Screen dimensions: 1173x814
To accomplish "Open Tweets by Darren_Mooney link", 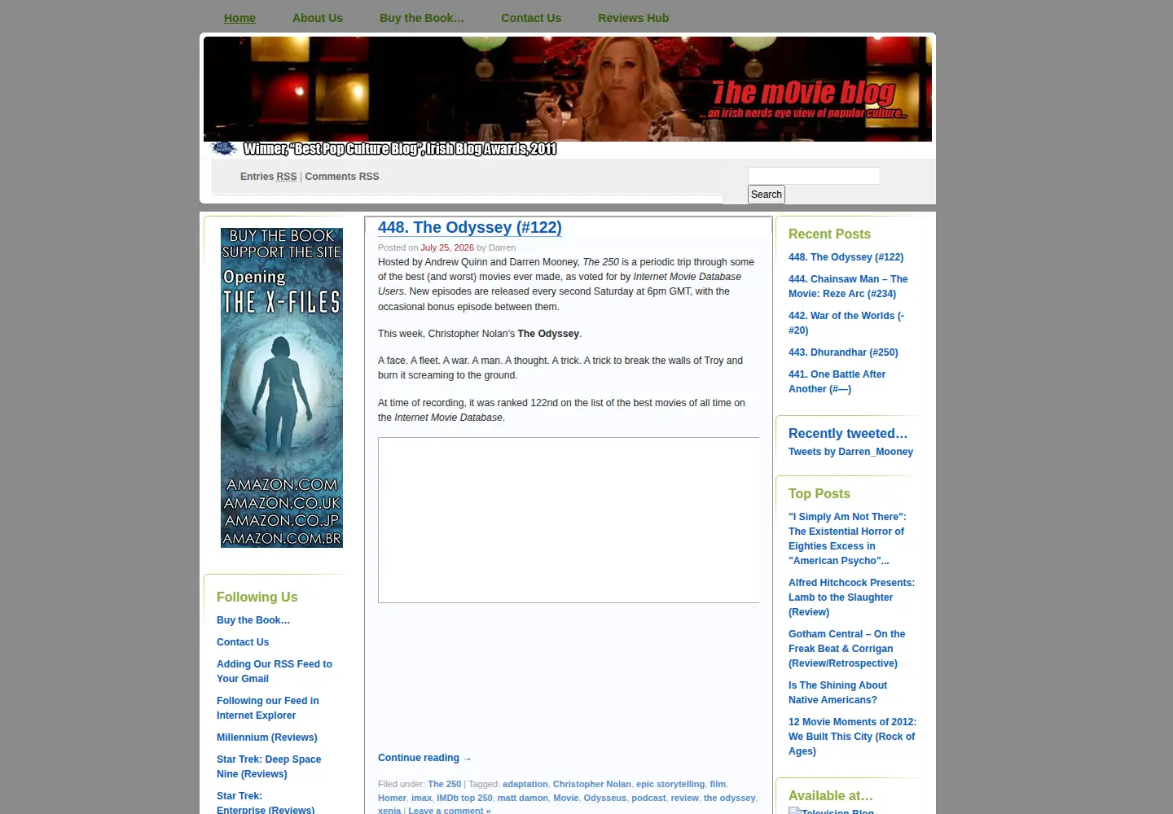I will click(850, 452).
